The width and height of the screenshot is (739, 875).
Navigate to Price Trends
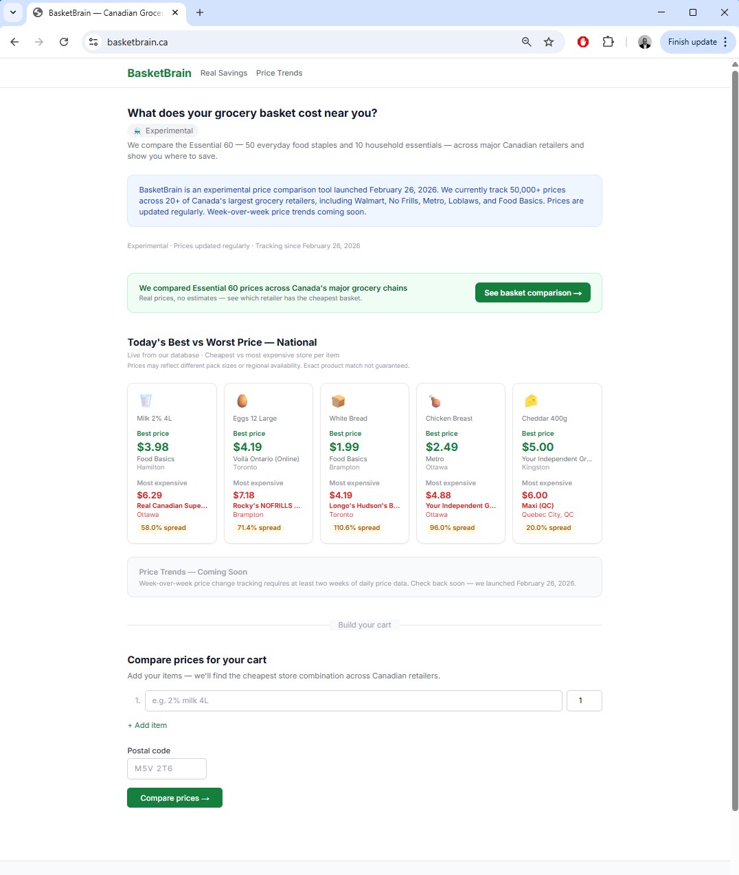click(279, 73)
